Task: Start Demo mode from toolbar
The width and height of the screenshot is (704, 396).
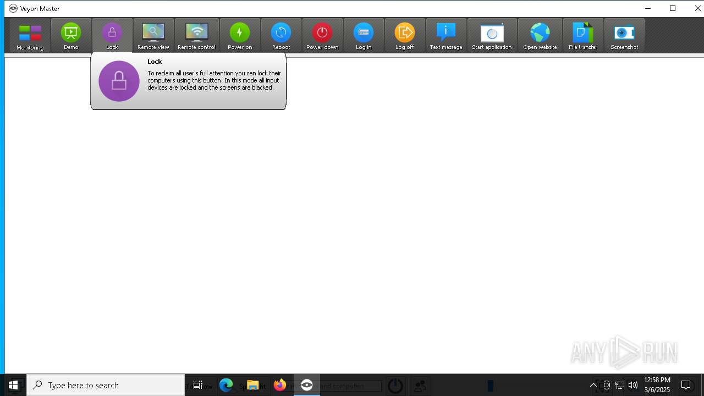Action: [71, 36]
